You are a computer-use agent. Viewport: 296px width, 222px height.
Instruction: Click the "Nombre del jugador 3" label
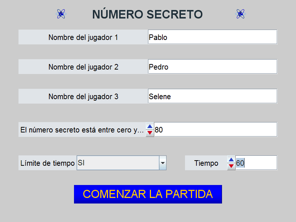tap(83, 97)
